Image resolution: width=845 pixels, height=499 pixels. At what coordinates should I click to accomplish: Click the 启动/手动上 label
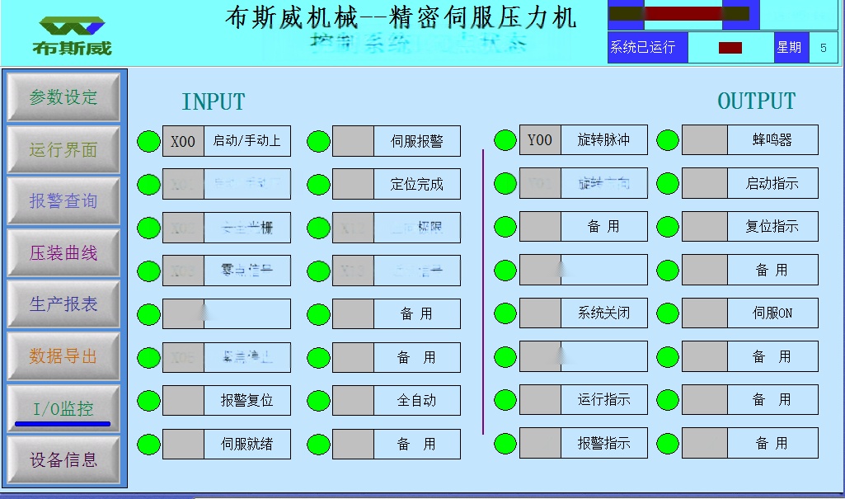[246, 141]
